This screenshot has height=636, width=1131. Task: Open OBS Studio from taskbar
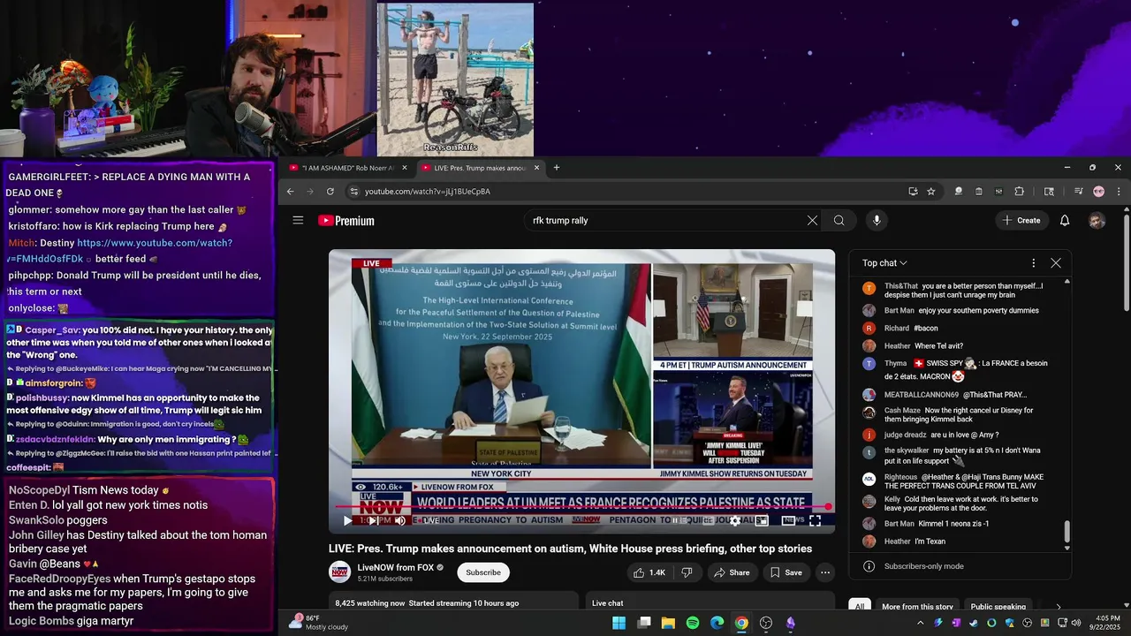point(766,623)
